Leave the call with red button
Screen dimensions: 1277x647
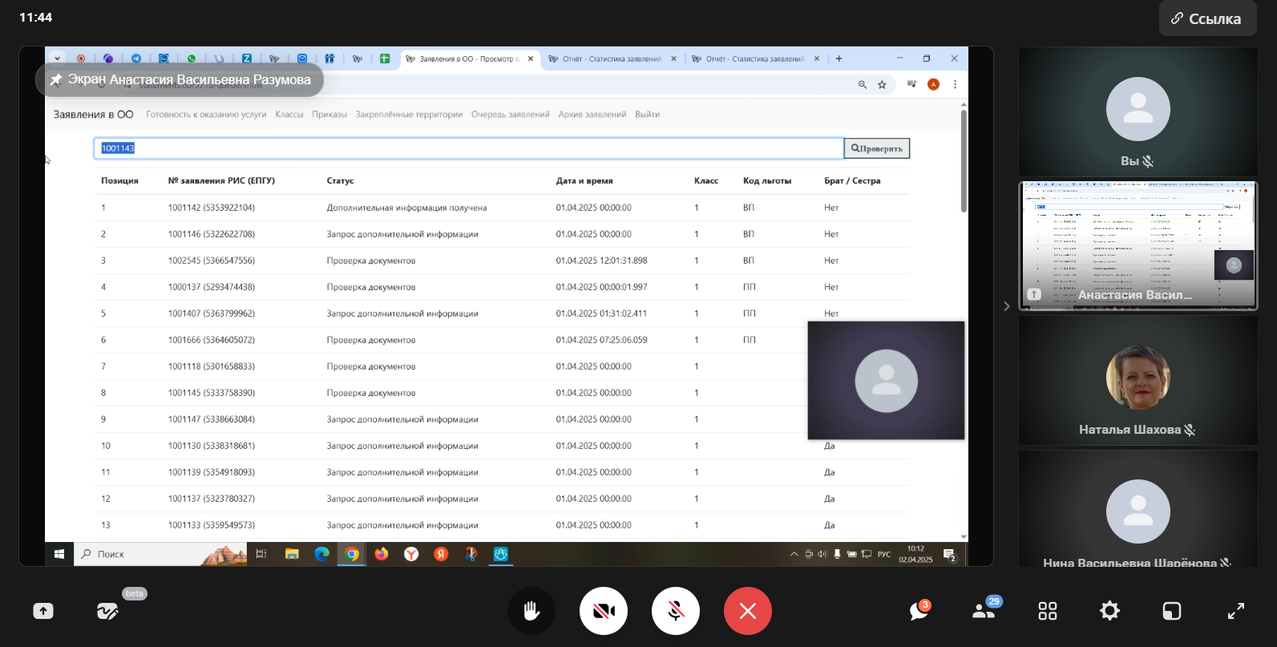(747, 611)
